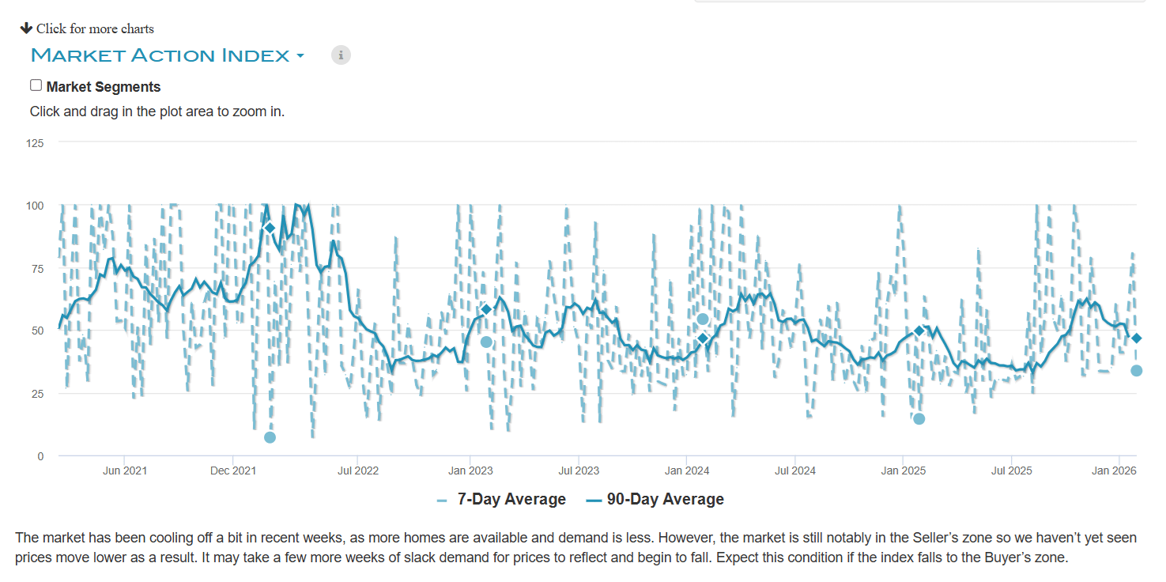Toggle the 7-Day Average legend series
The height and width of the screenshot is (582, 1166).
pos(511,500)
